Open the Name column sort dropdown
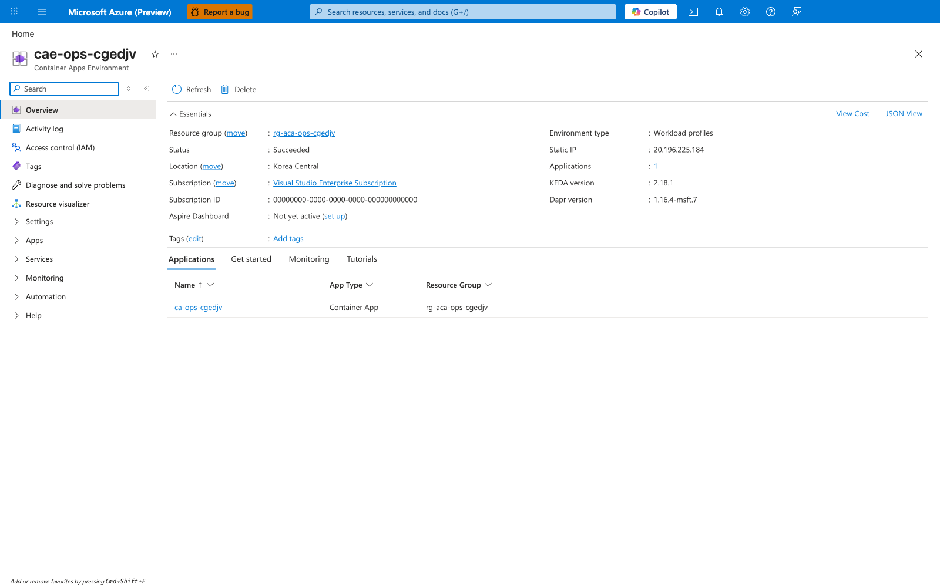Screen dimensions: 940x587 (x=211, y=285)
